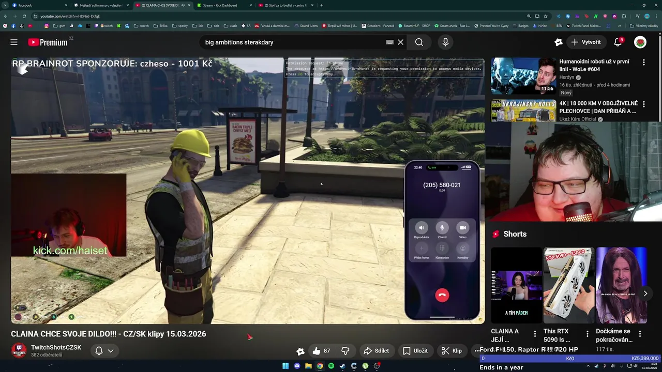The width and height of the screenshot is (662, 372).
Task: Open Všechny záložky all-bookmarks folder
Action: 644,26
